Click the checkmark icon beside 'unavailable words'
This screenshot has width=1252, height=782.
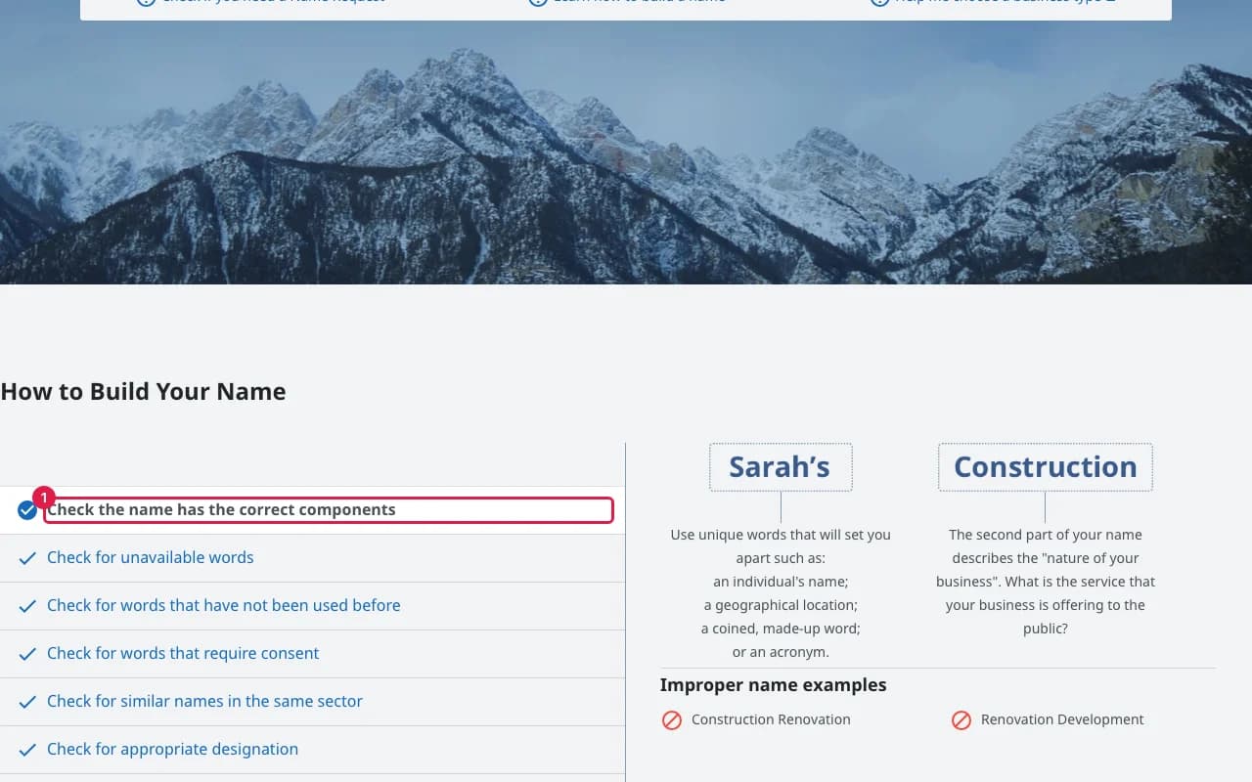[x=27, y=558]
